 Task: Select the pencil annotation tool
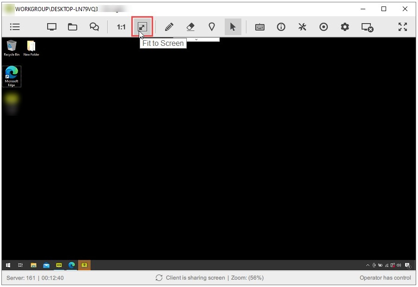[169, 27]
